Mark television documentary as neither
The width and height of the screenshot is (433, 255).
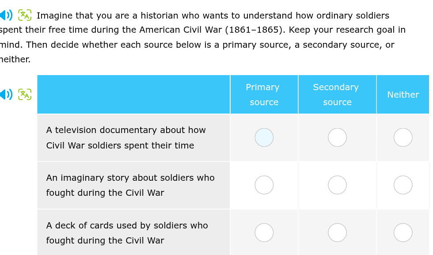coord(403,137)
